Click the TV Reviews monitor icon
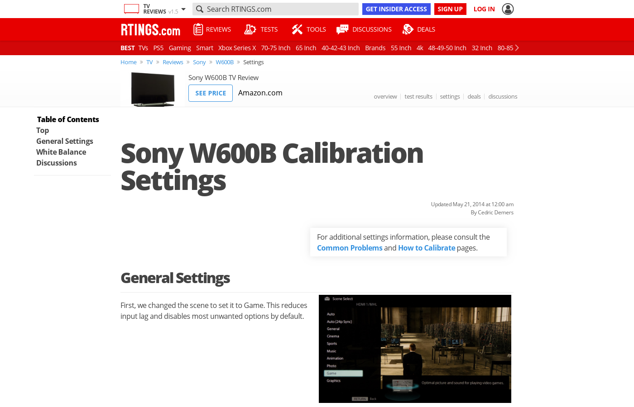This screenshot has height=407, width=634. click(x=131, y=9)
